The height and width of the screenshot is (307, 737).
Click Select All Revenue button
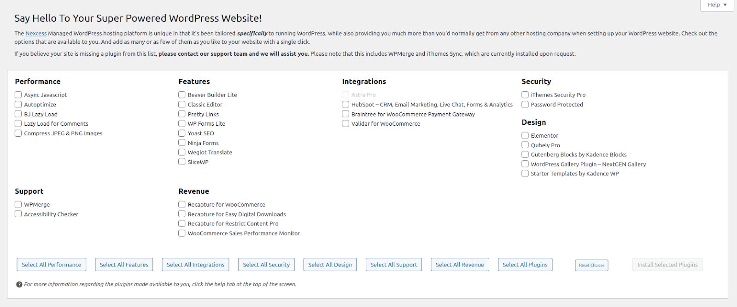pyautogui.click(x=460, y=265)
